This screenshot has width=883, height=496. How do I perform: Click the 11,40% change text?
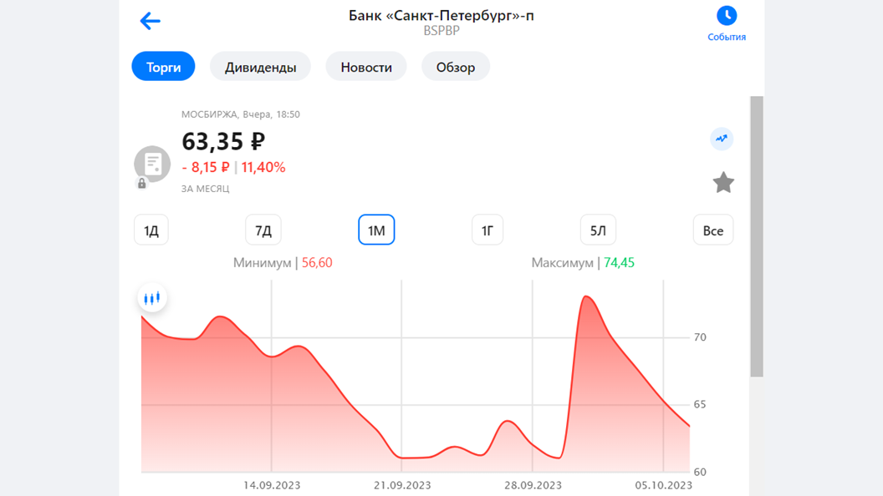pyautogui.click(x=263, y=168)
